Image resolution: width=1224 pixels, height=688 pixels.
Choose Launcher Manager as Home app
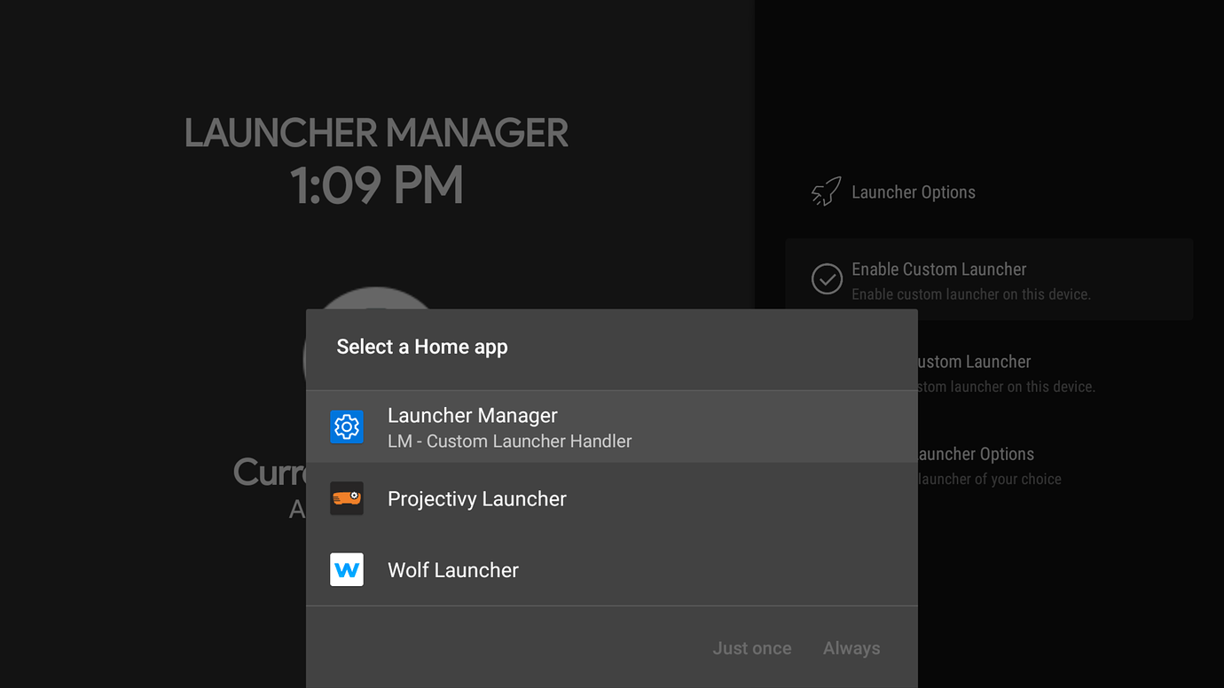click(x=612, y=427)
